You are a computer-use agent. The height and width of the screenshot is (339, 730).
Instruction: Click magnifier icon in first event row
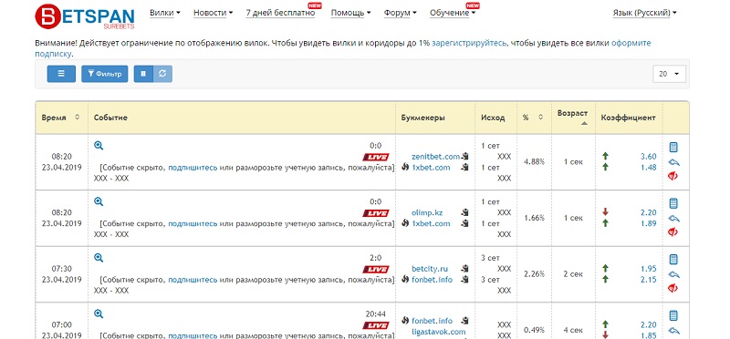click(x=99, y=146)
